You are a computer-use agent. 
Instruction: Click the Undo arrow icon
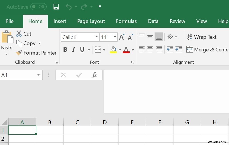[69, 7]
